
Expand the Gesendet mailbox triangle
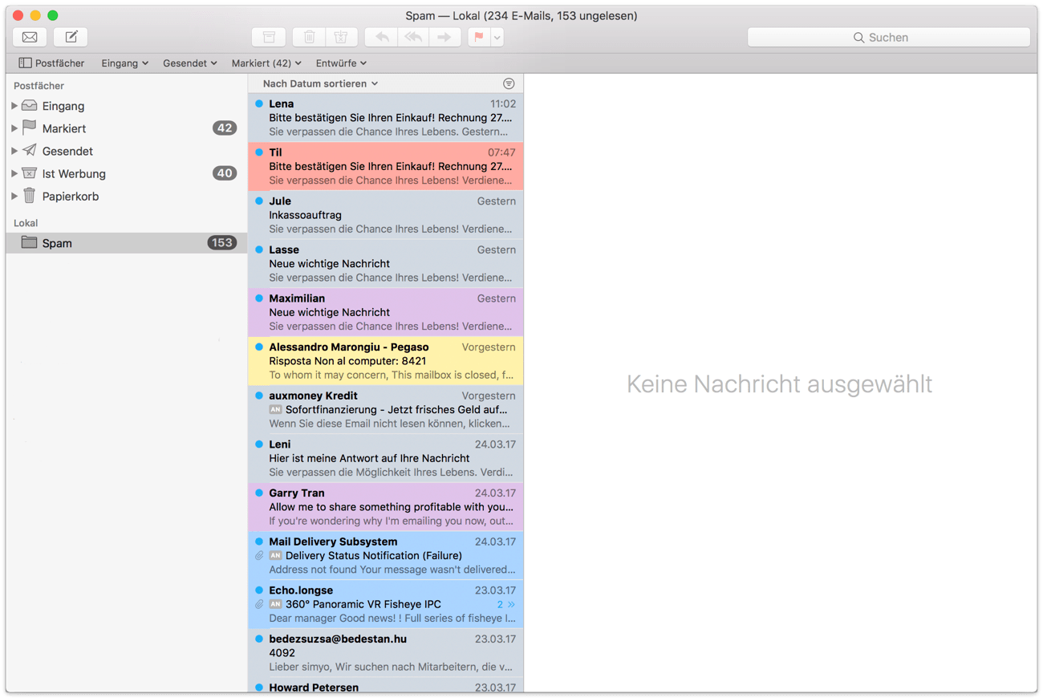point(14,151)
